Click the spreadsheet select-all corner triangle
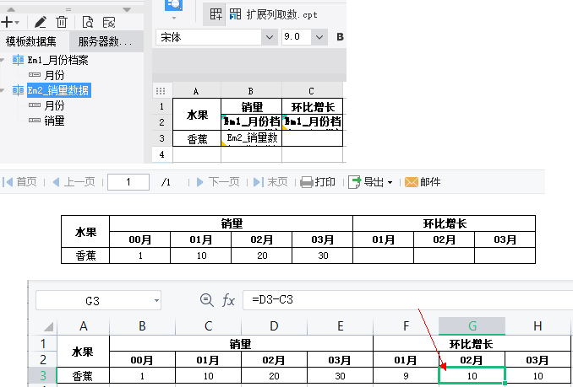The image size is (573, 387). click(x=49, y=326)
